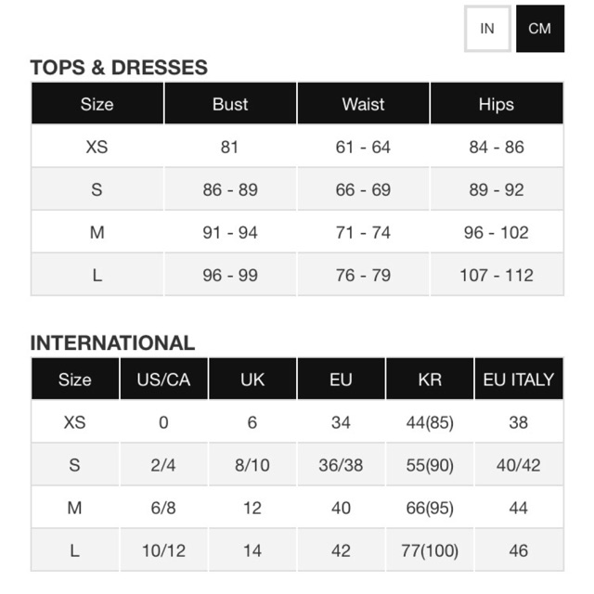Select the CM unit toggle
Screen dimensions: 594x594
click(x=539, y=28)
